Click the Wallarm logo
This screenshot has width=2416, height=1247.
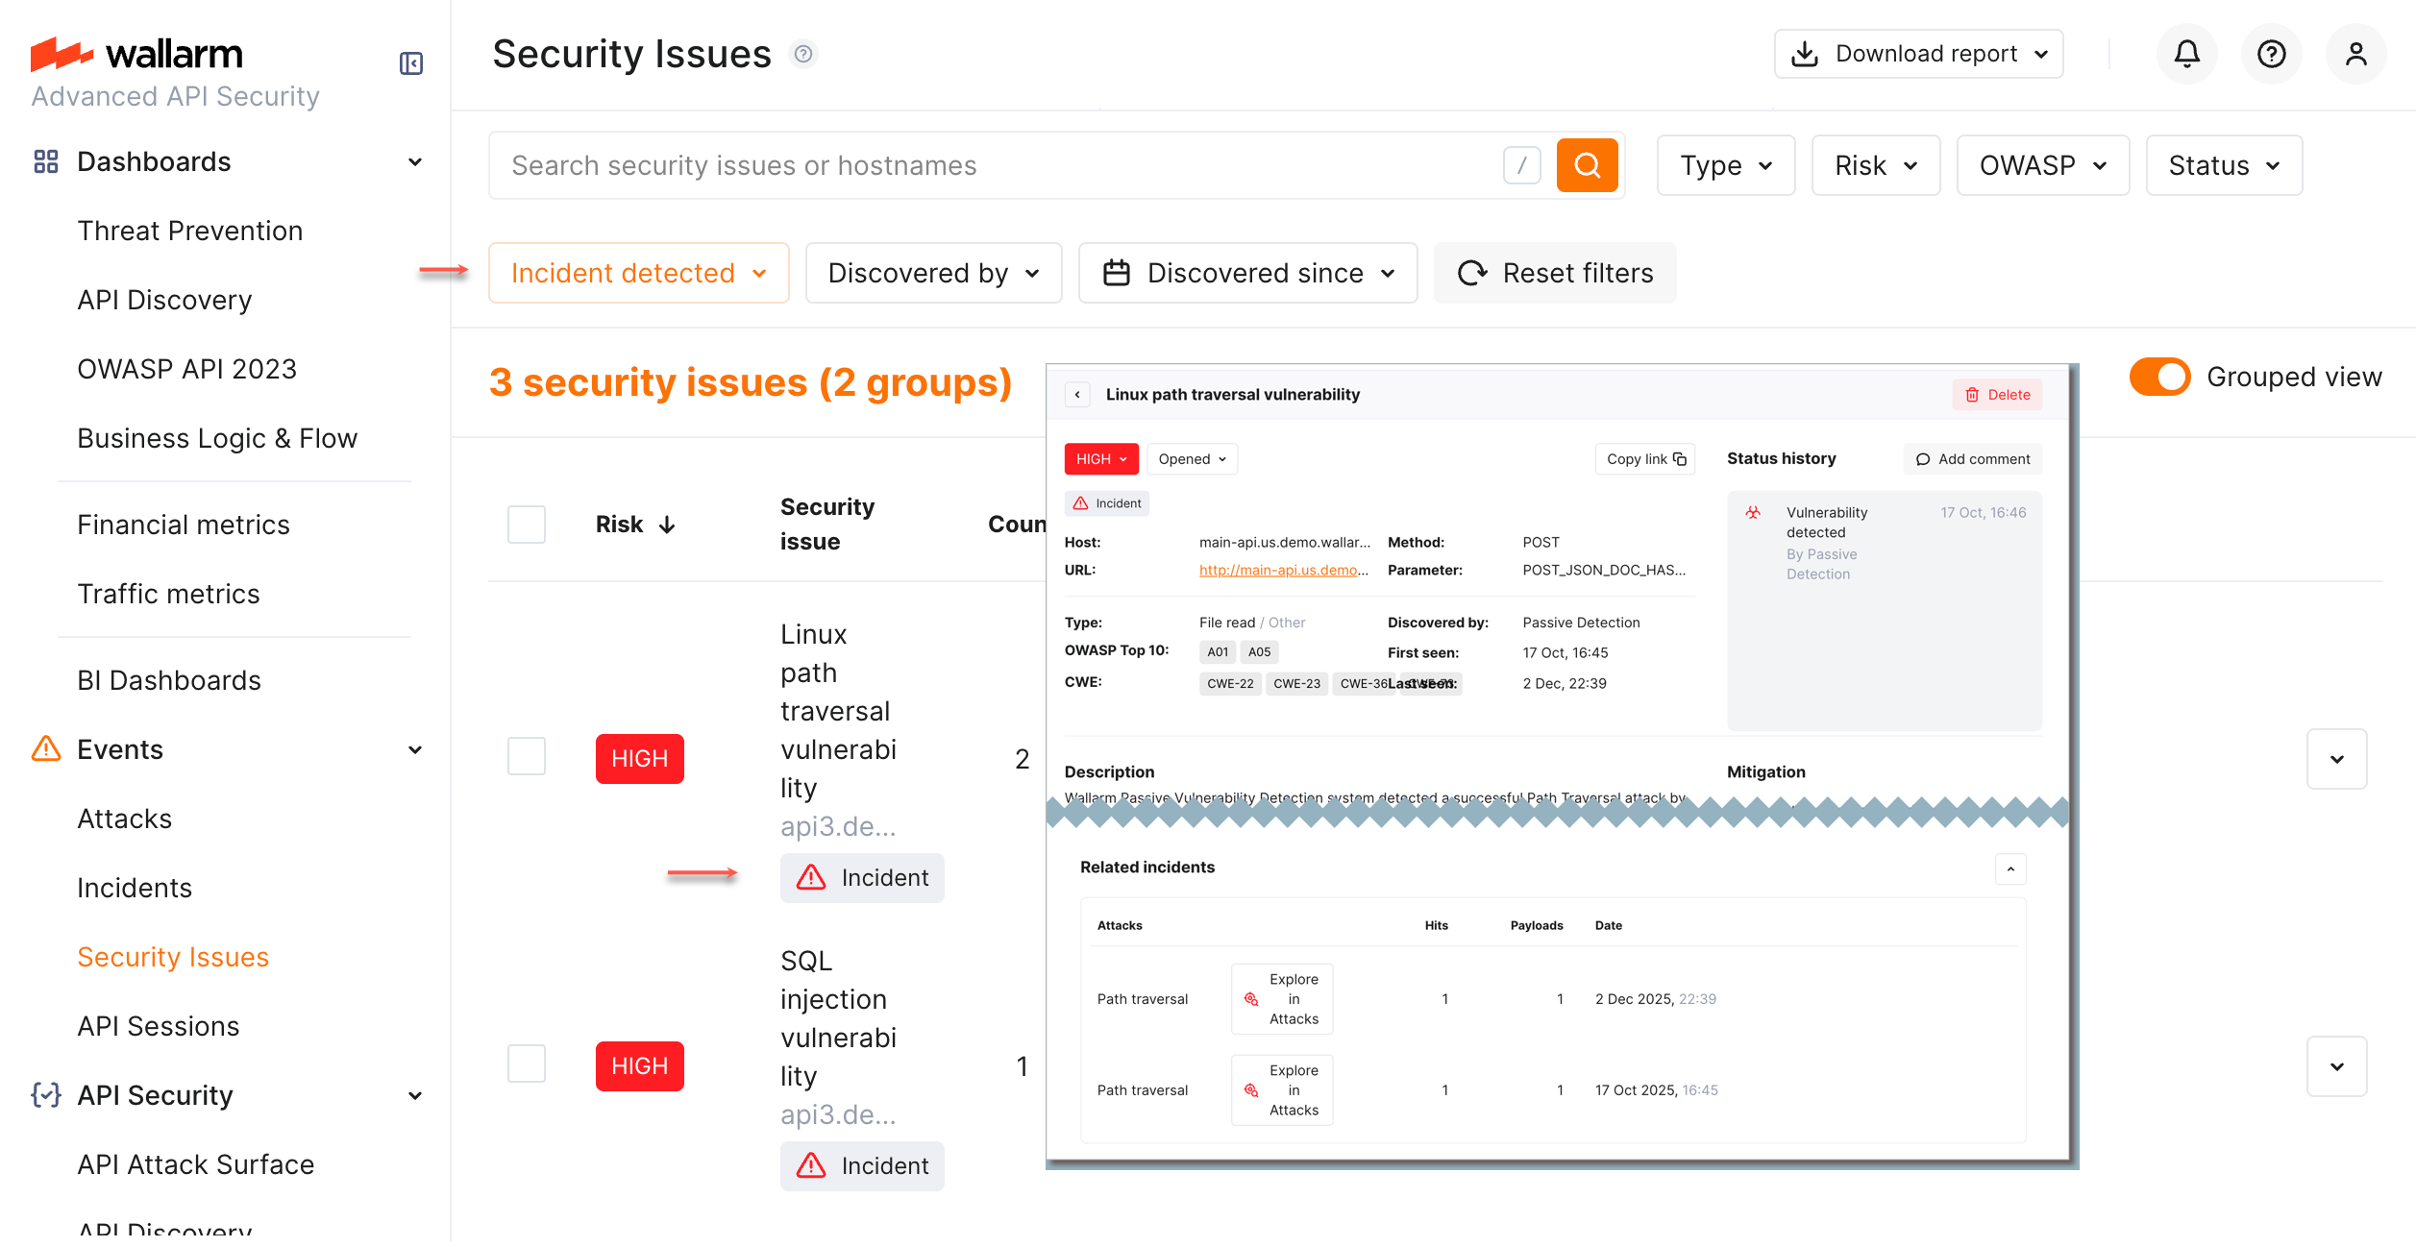(136, 53)
